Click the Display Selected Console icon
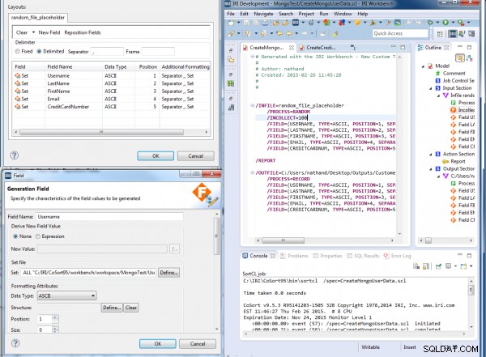This screenshot has width=486, height=357. [448, 266]
